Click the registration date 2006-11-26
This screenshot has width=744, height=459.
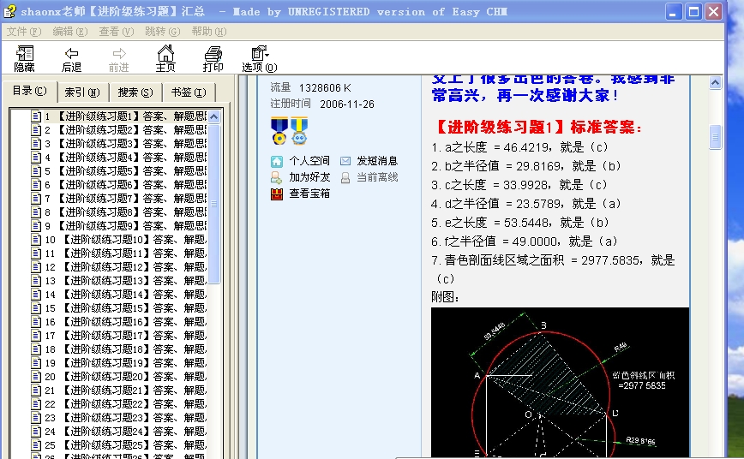(x=347, y=104)
